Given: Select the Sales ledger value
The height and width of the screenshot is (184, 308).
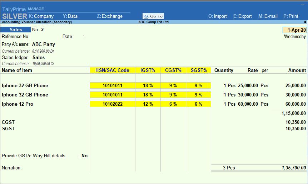Looking at the screenshot, I should pyautogui.click(x=39, y=58).
